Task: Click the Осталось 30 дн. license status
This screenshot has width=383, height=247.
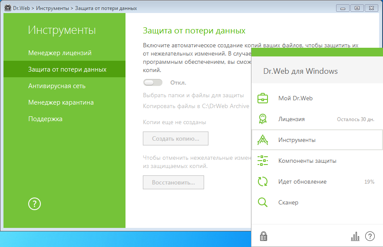Action: click(356, 119)
